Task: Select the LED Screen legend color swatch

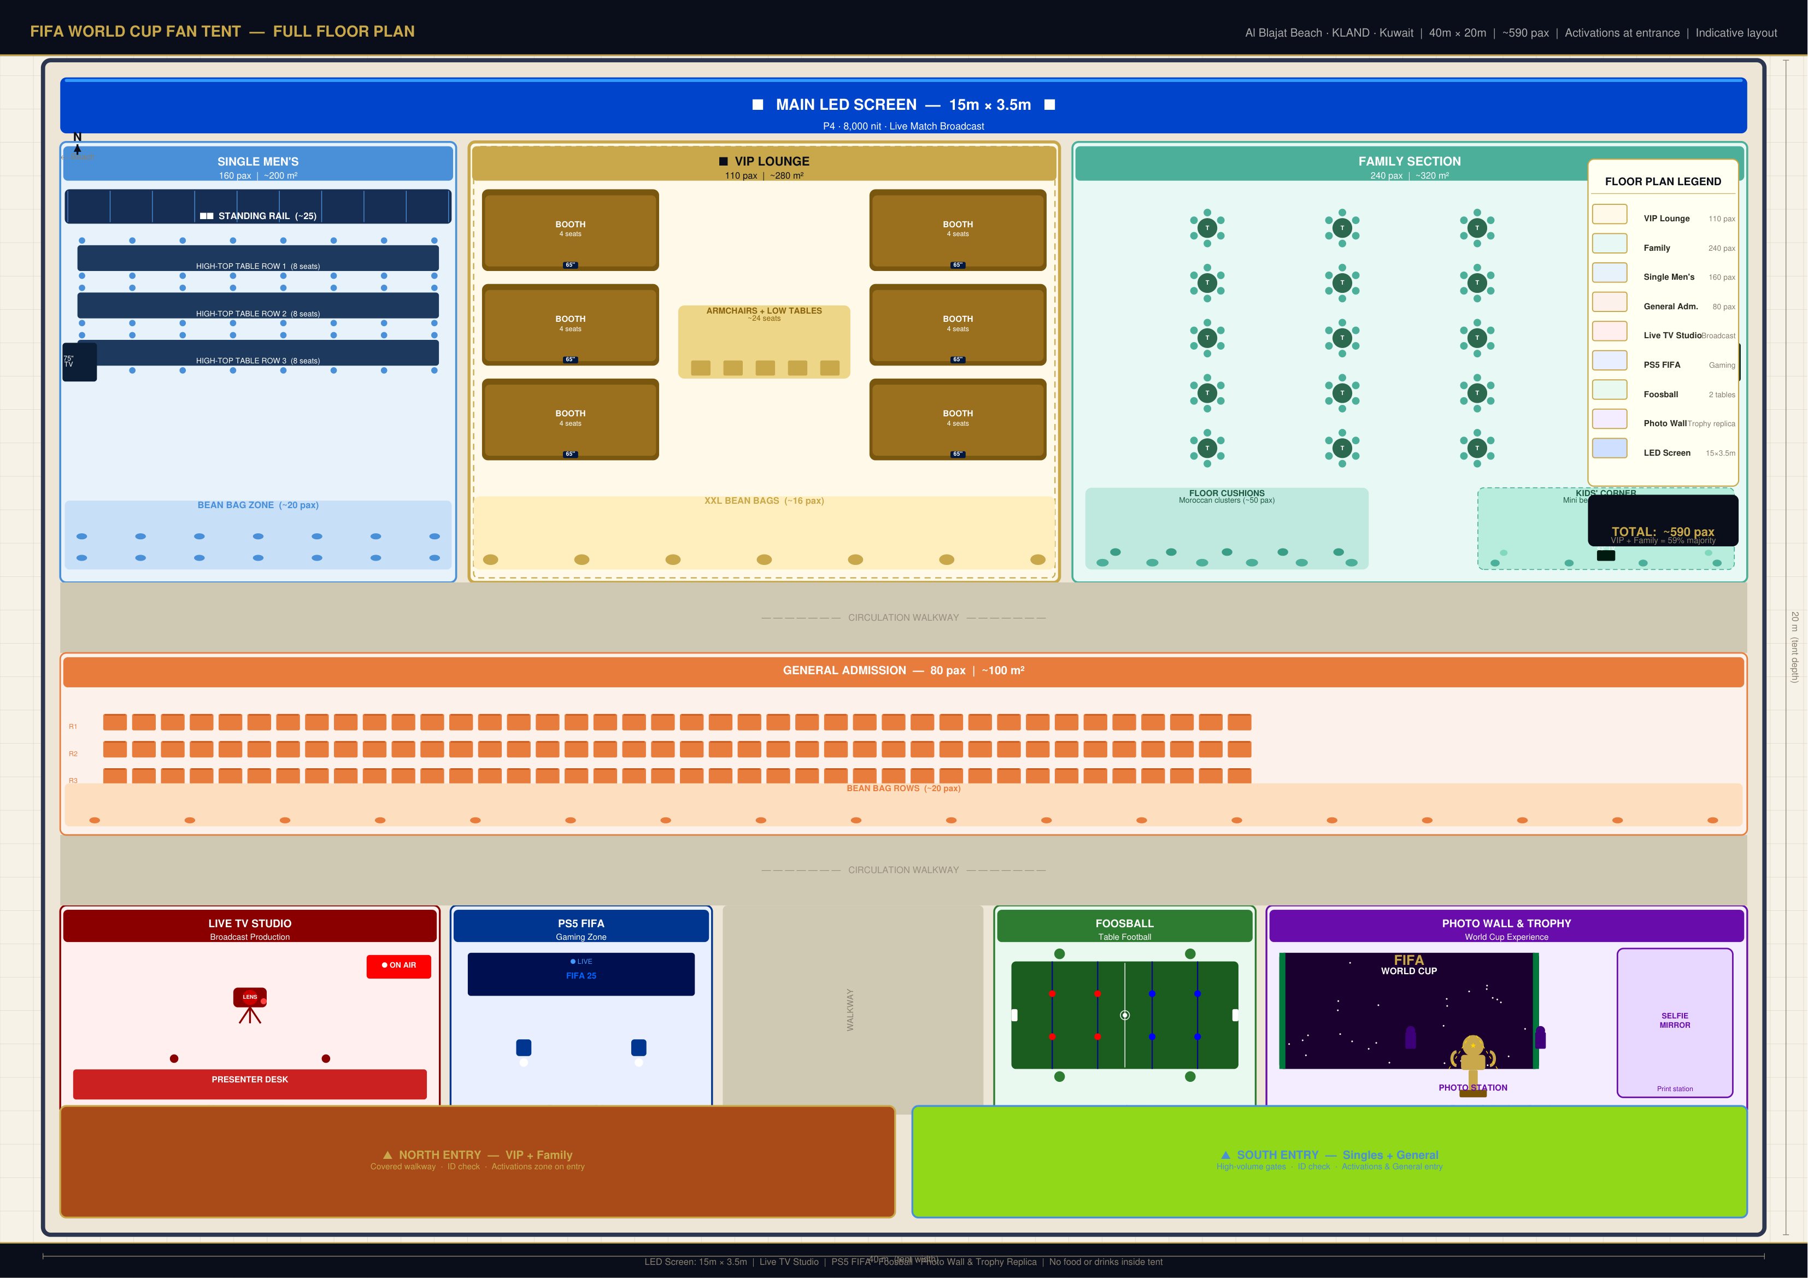Action: click(1610, 448)
